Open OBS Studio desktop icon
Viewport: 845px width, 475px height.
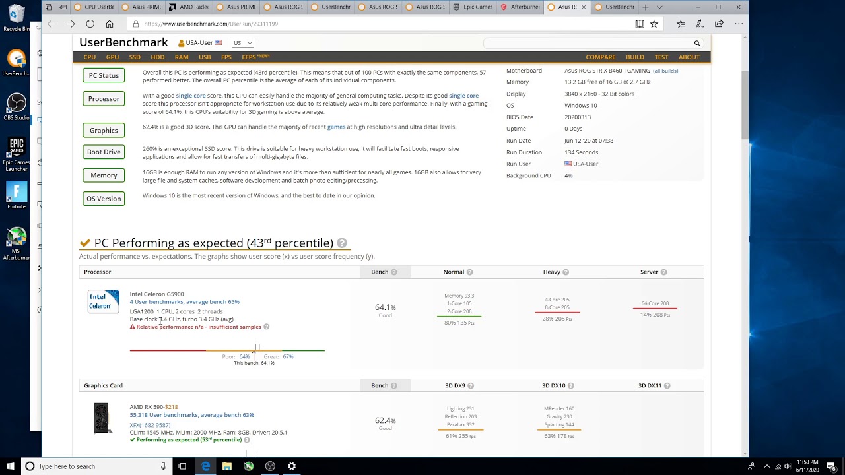tap(17, 107)
